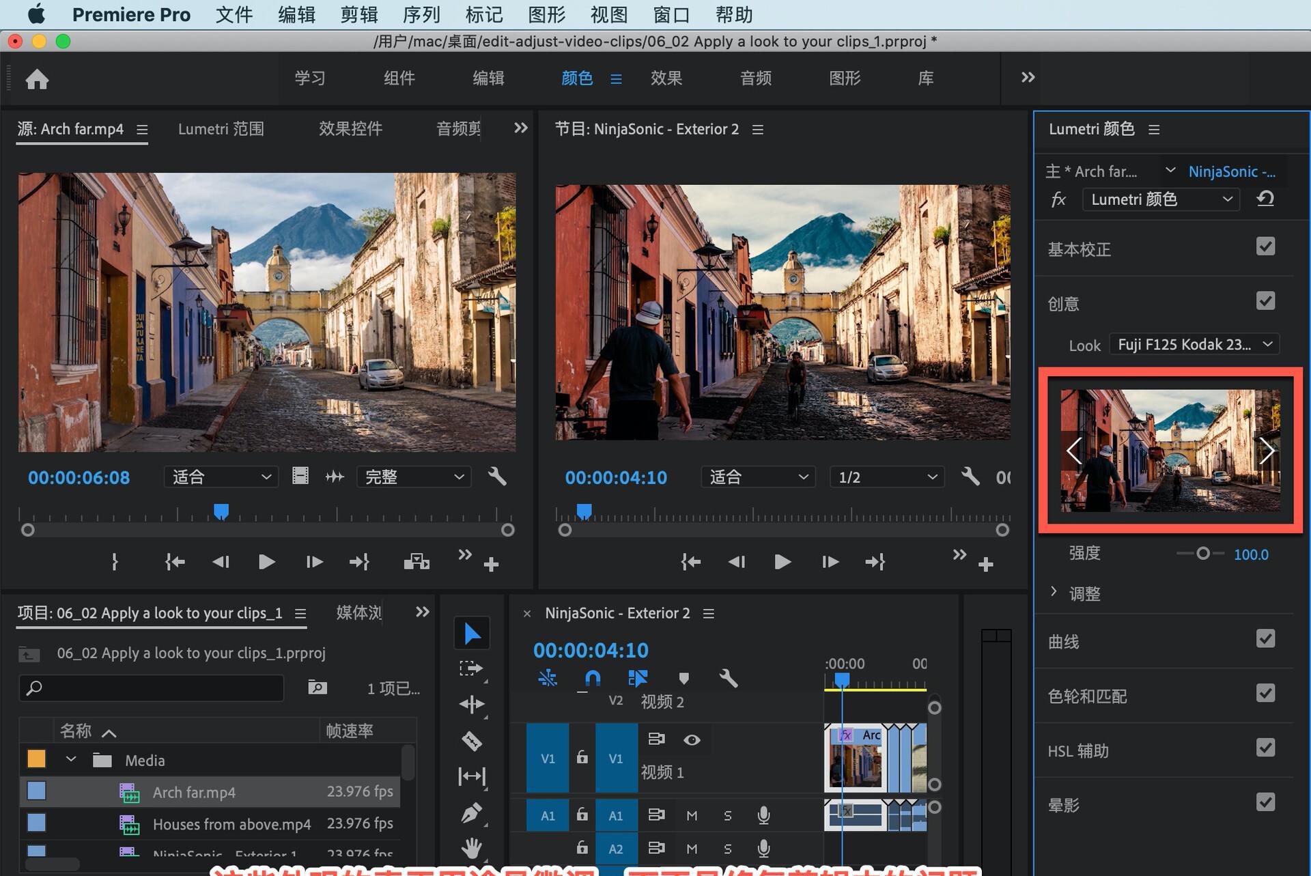The height and width of the screenshot is (876, 1311).
Task: Expand the 调整 section
Action: click(1054, 592)
